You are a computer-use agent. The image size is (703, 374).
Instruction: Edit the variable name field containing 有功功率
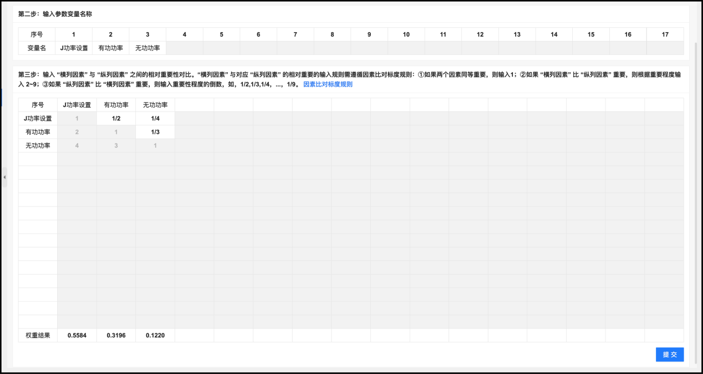[x=110, y=48]
